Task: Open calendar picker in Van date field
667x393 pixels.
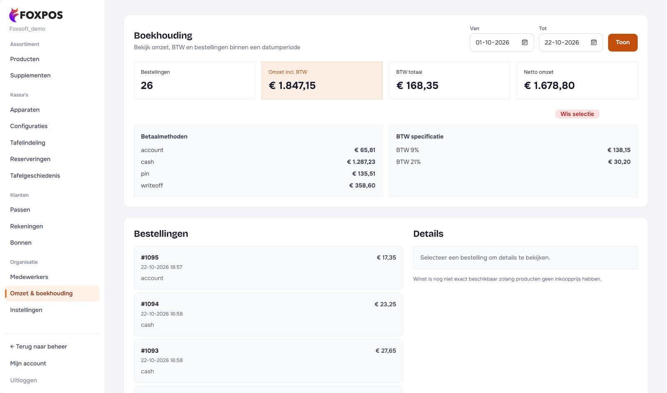Action: pos(524,42)
